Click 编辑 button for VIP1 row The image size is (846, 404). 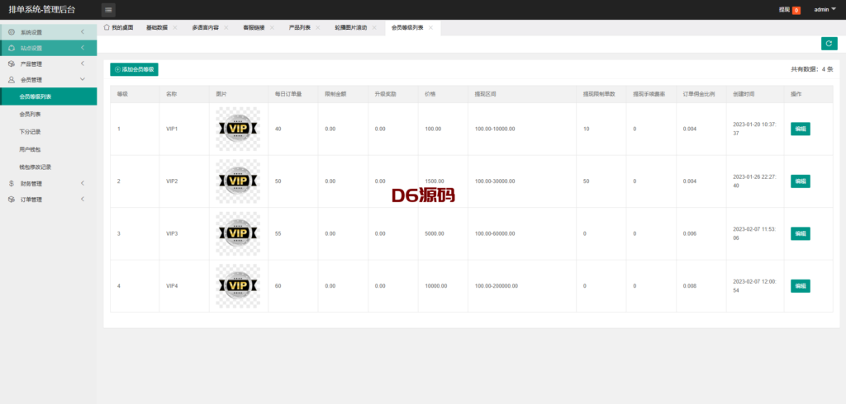tap(800, 129)
